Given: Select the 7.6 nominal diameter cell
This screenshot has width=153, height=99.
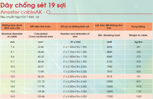Looking at the screenshot, I should 12,47.
